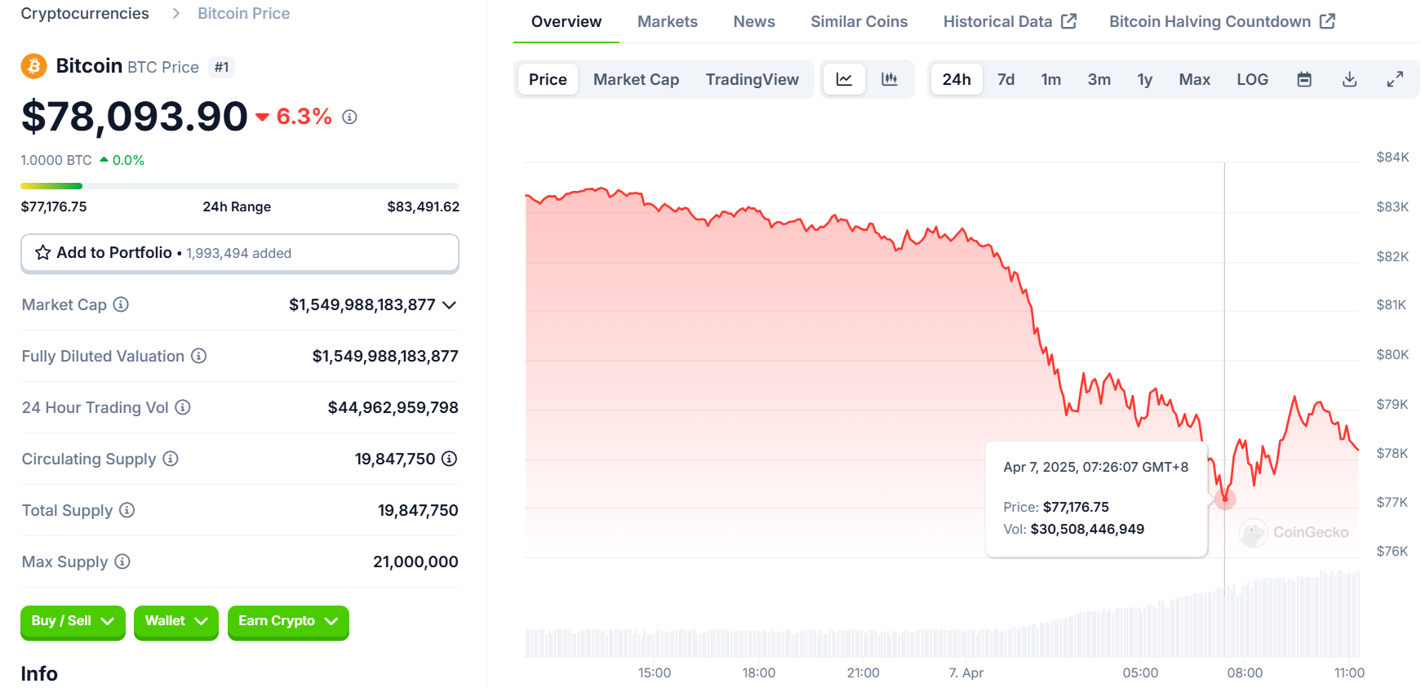
Task: Set chart range to 1m
Action: [1050, 79]
